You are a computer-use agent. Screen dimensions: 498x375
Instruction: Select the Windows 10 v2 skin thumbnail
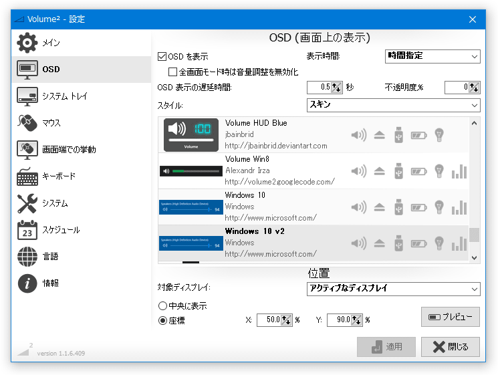click(191, 243)
